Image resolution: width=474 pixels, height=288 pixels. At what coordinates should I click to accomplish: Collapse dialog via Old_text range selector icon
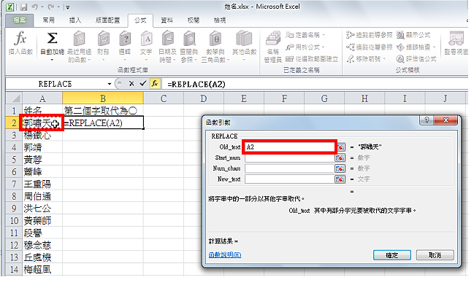pyautogui.click(x=340, y=147)
